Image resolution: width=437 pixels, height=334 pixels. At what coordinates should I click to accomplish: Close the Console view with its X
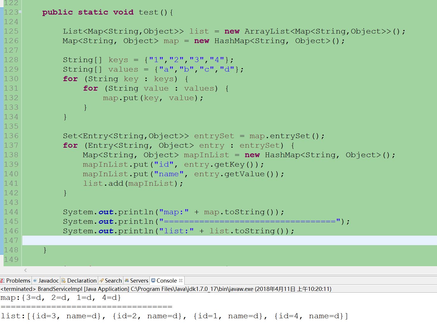180,280
